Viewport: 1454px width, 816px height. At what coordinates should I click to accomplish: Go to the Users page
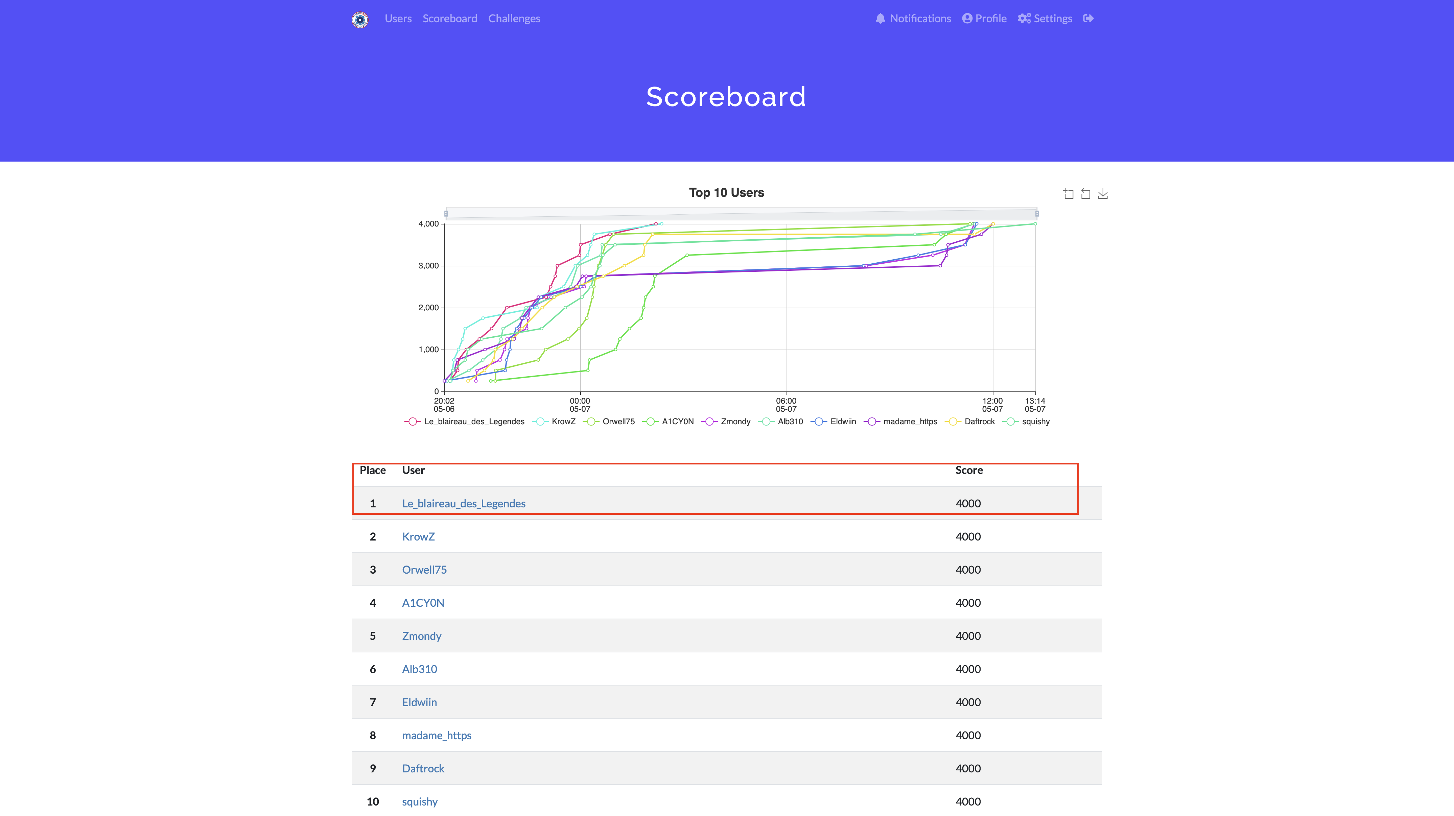(x=398, y=19)
